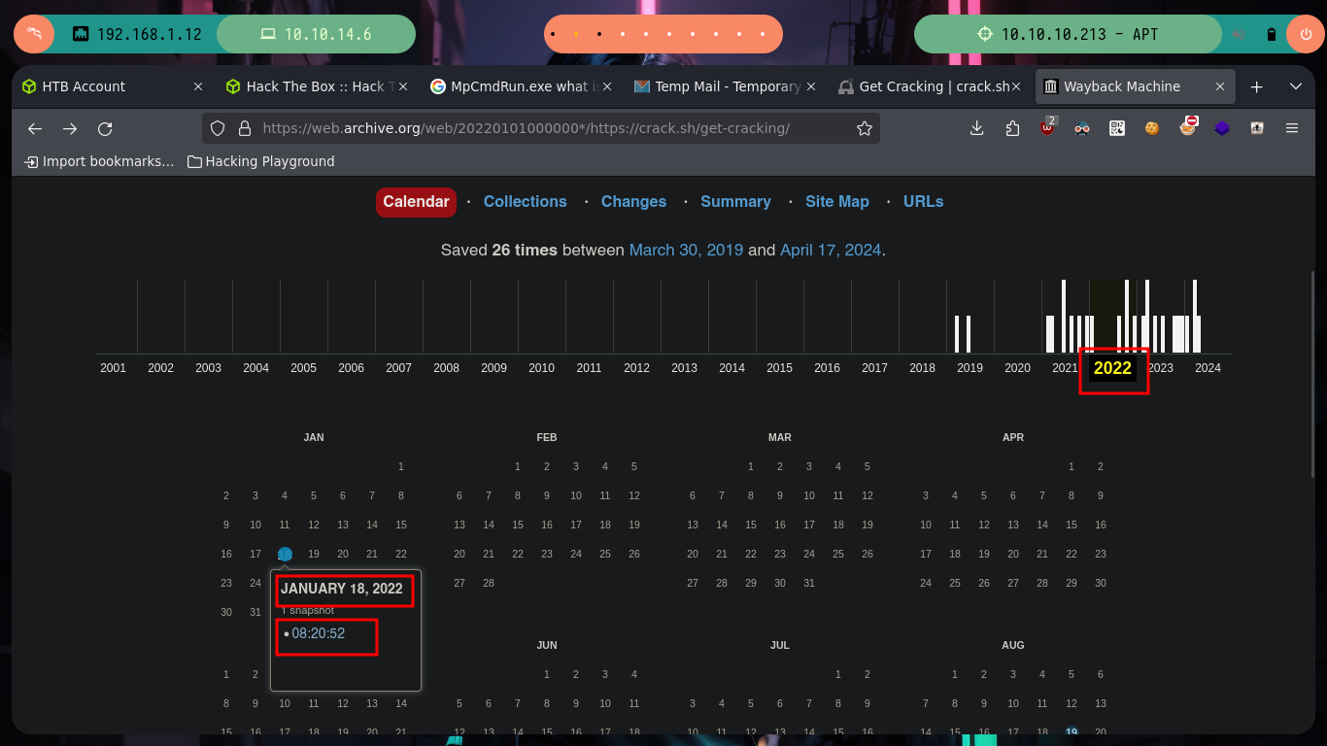Open the downloads panel
1327x746 pixels.
click(x=977, y=128)
